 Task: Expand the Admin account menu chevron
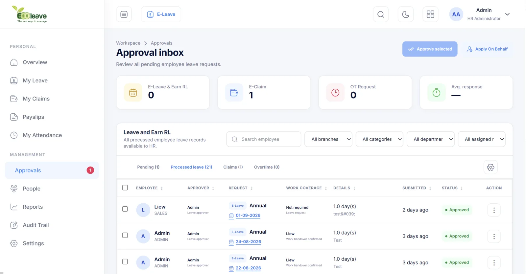(x=507, y=14)
